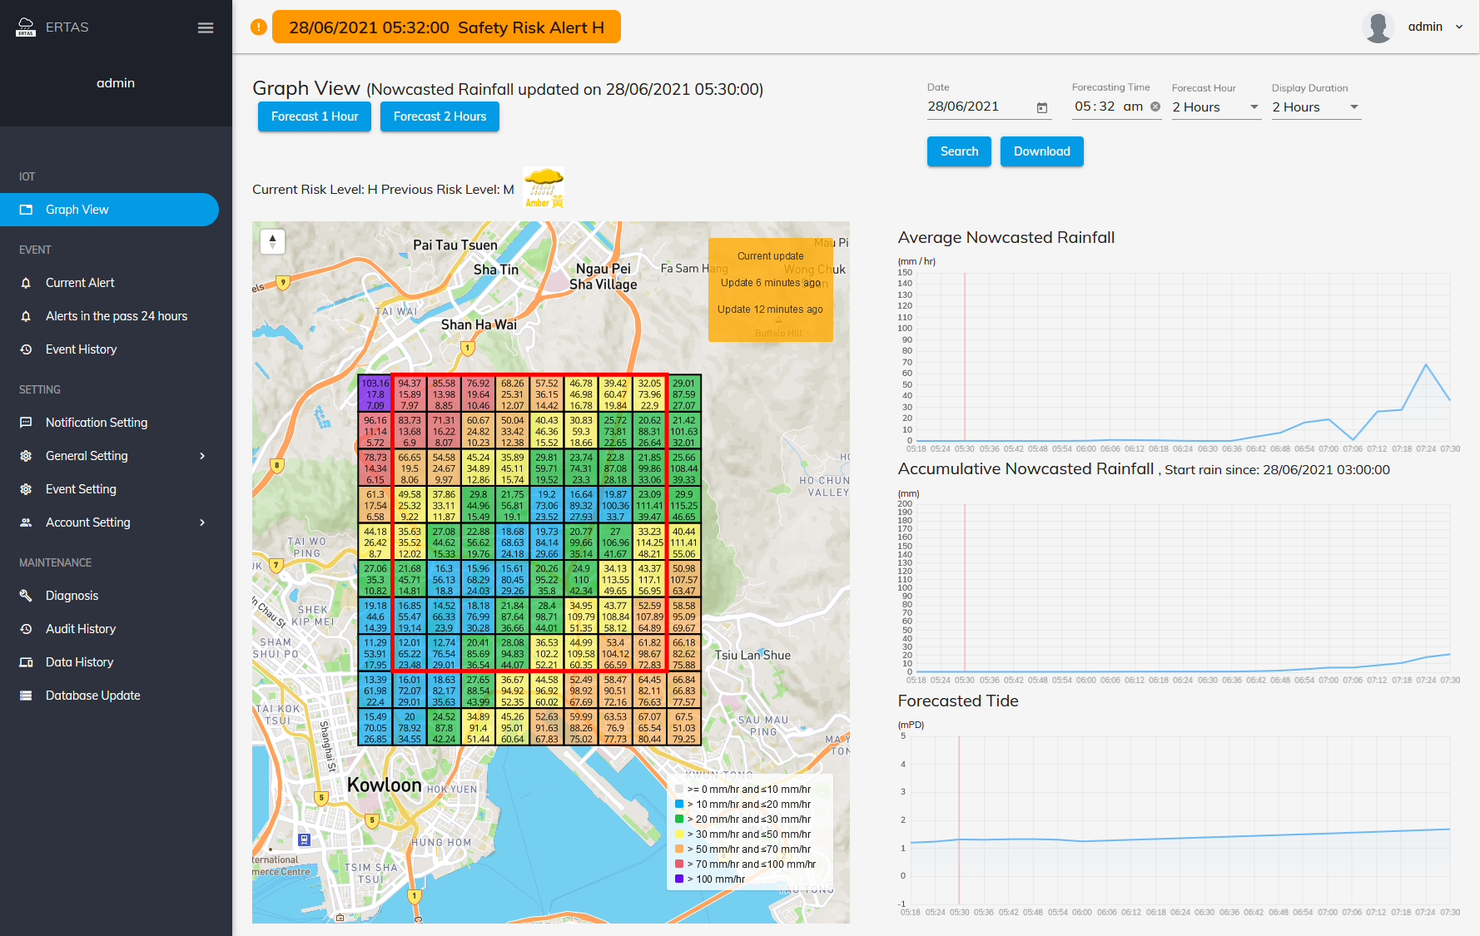
Task: Expand the Account Setting submenu
Action: (x=202, y=522)
